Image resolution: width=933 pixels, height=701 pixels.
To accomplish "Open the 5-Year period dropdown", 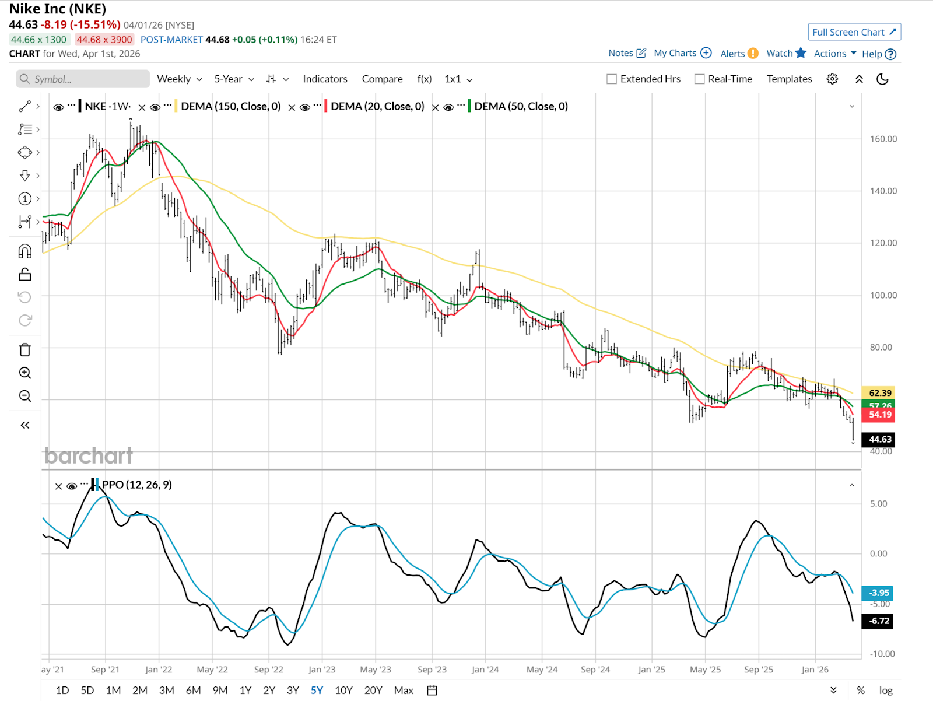I will [x=234, y=79].
